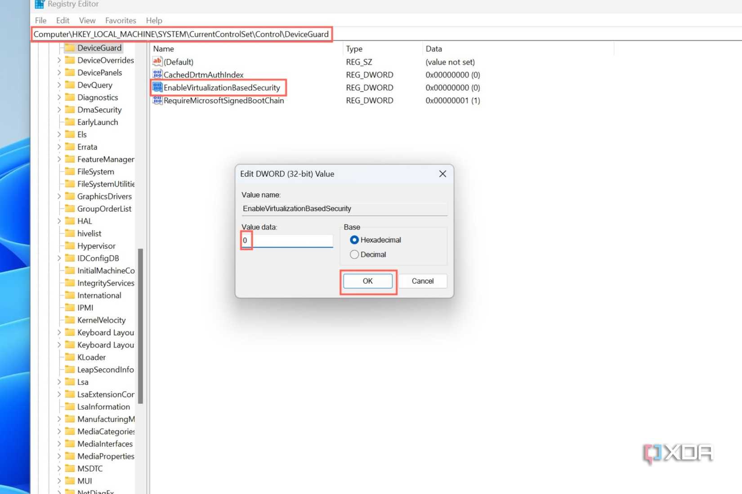Cancel the Edit DWORD dialog
This screenshot has height=494, width=742.
422,281
